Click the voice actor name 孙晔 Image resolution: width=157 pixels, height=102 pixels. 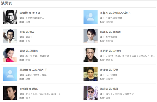28,22
